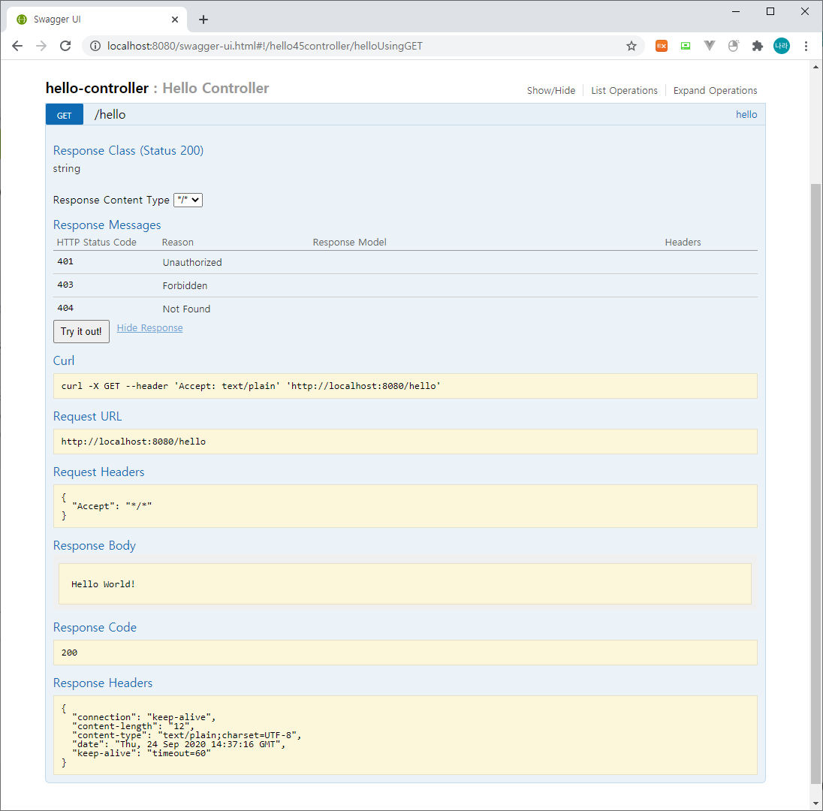
Task: Click the Try it out! button
Action: 81,331
